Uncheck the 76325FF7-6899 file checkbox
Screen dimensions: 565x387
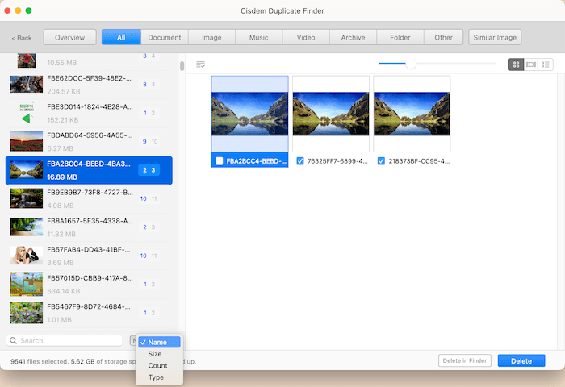point(300,160)
